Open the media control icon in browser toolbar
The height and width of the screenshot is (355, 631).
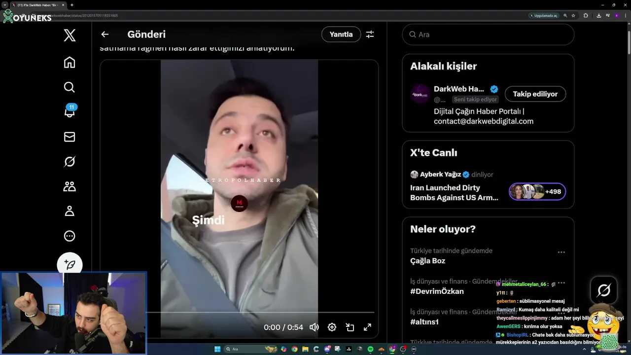(x=608, y=16)
